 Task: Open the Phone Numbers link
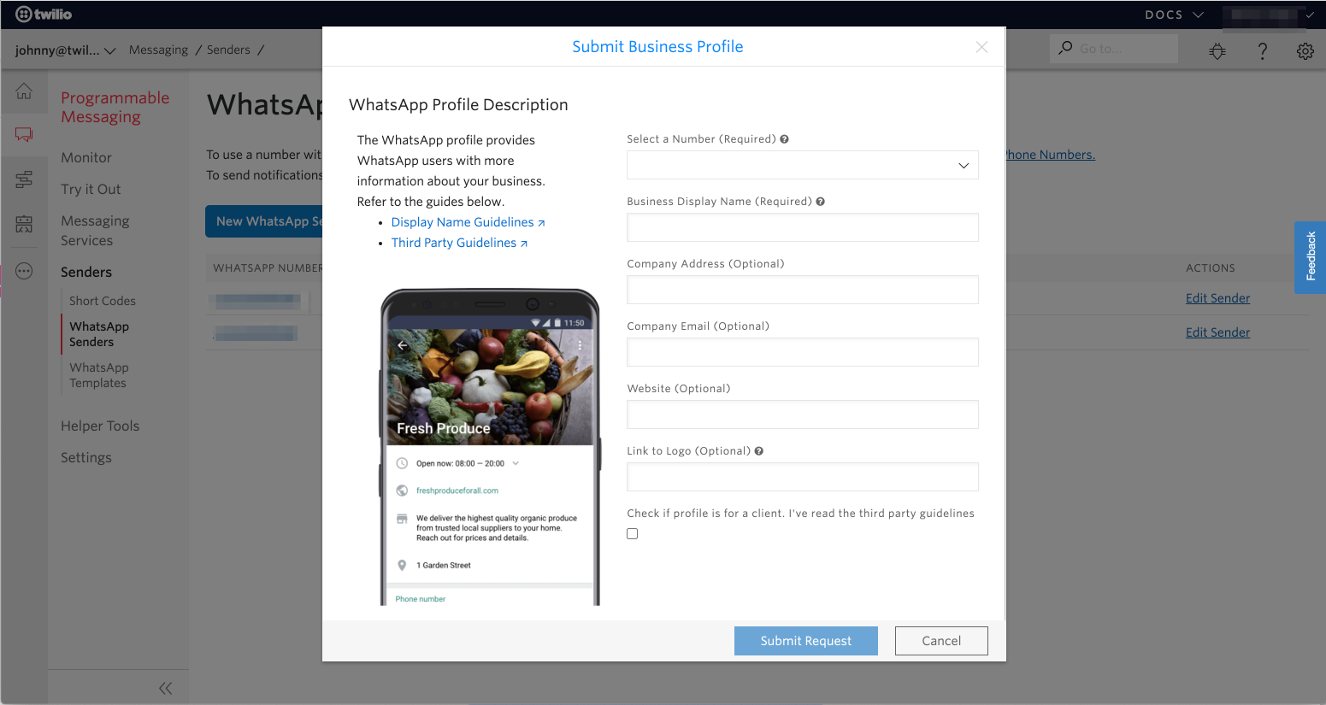click(1050, 155)
